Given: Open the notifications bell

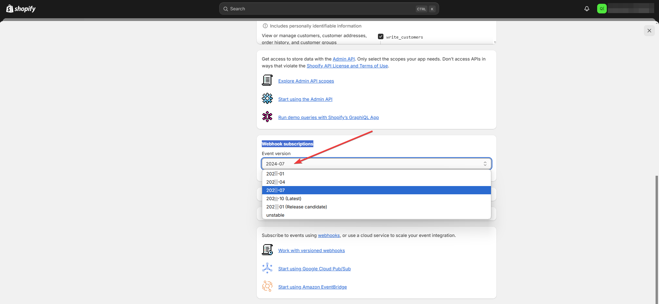Looking at the screenshot, I should (x=587, y=9).
